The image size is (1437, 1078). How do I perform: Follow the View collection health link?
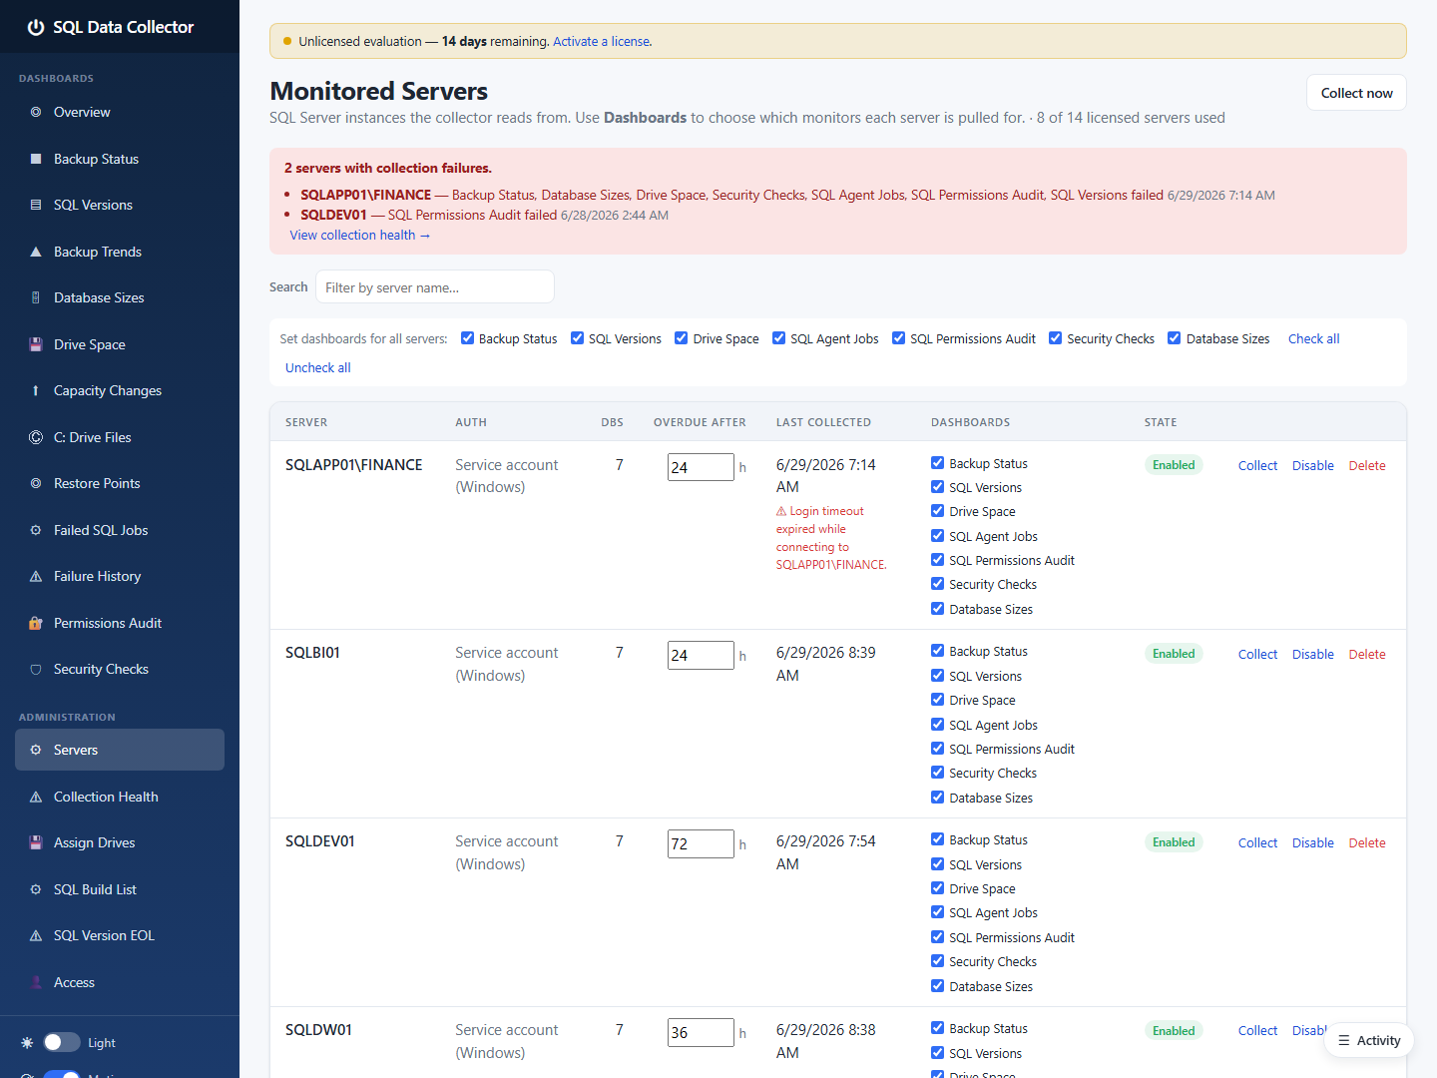[360, 236]
